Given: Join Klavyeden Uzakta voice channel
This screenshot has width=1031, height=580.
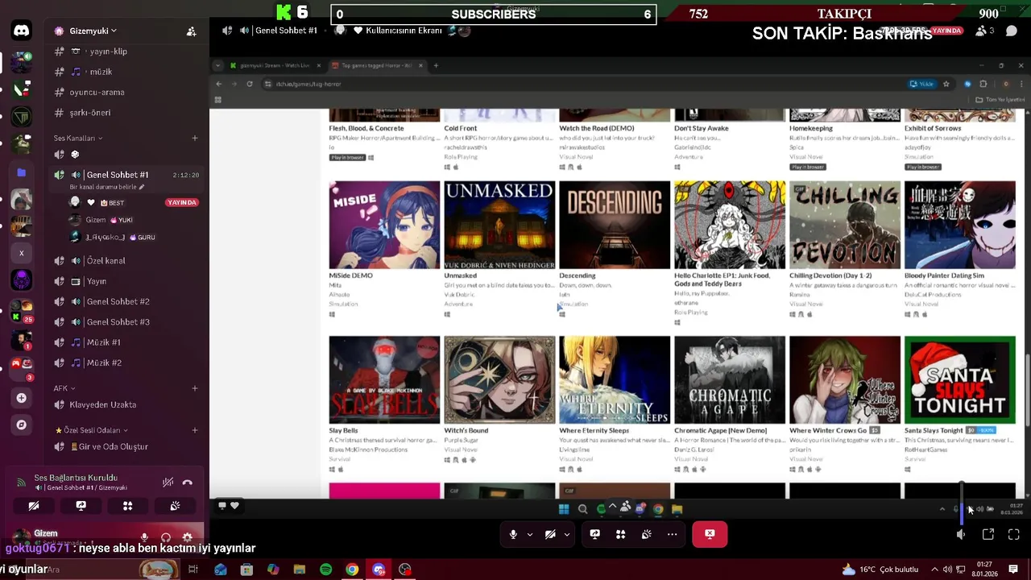Looking at the screenshot, I should (x=127, y=404).
